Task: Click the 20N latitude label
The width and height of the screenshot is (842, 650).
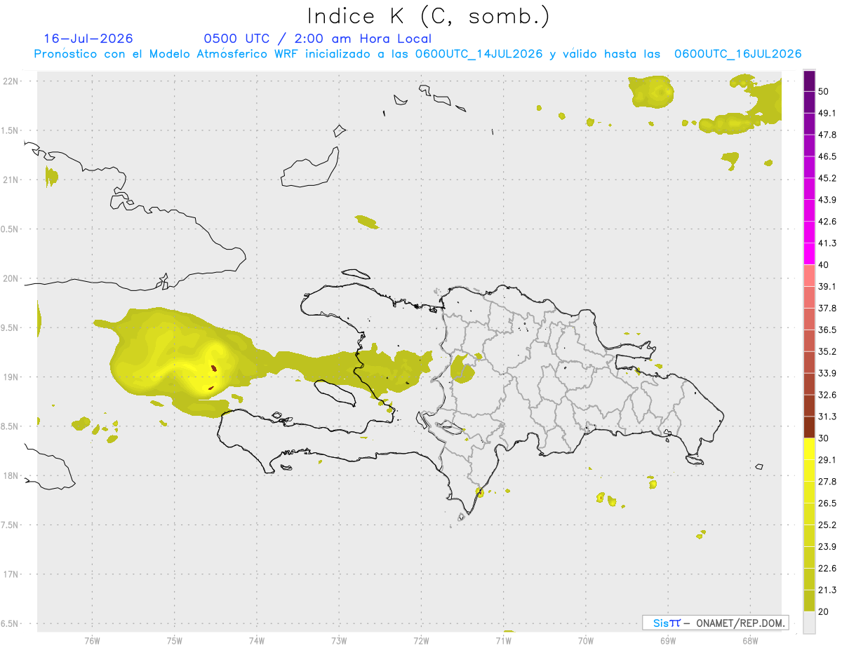Action: [11, 278]
